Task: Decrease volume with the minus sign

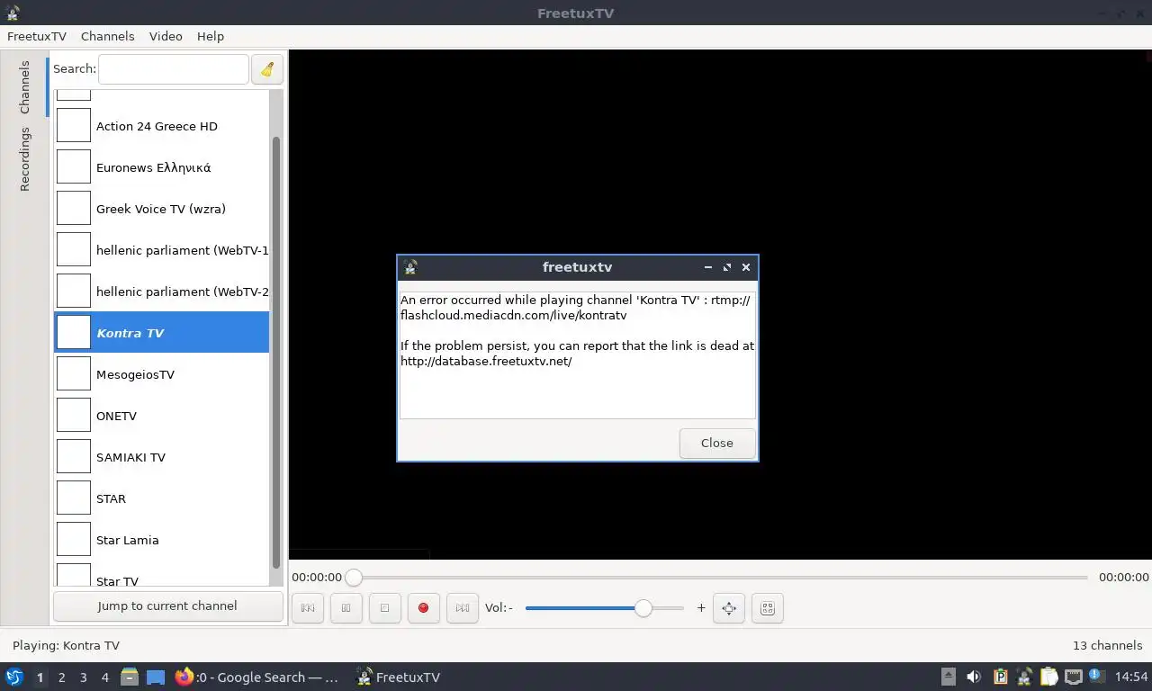Action: point(510,608)
